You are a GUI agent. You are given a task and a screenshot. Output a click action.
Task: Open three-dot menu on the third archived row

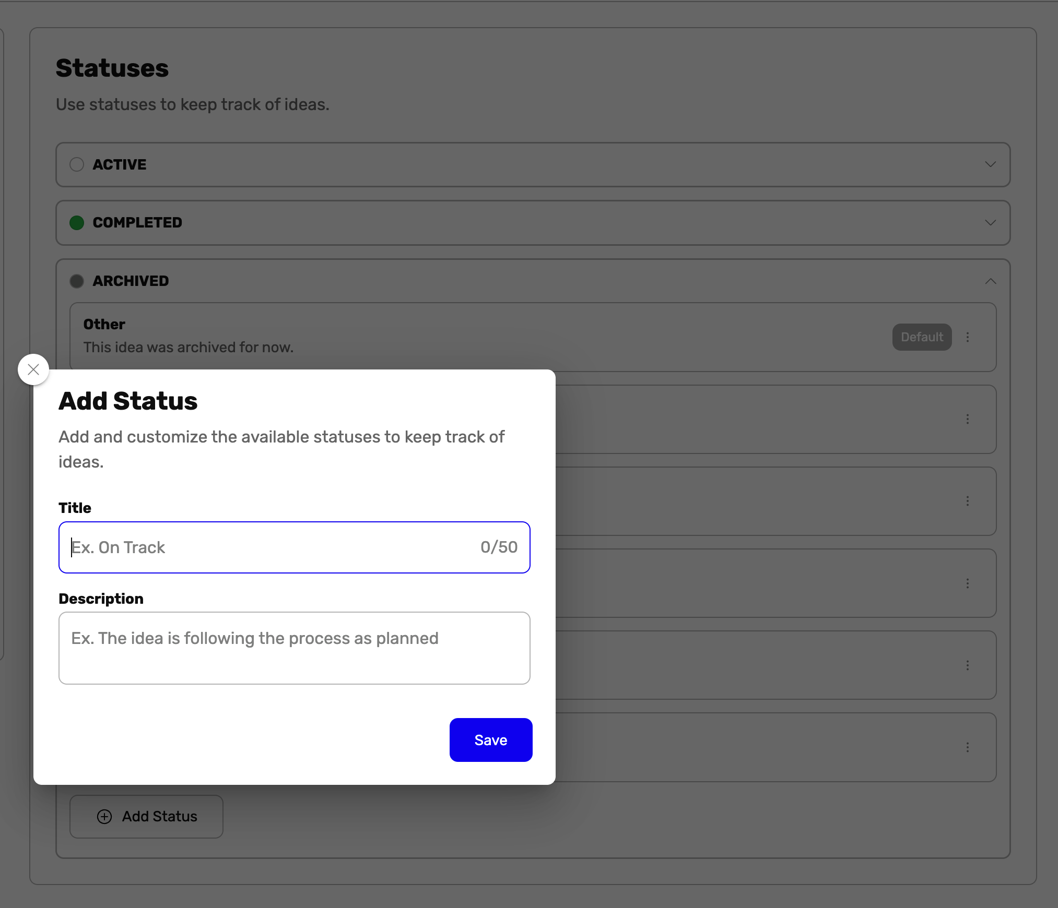point(968,501)
